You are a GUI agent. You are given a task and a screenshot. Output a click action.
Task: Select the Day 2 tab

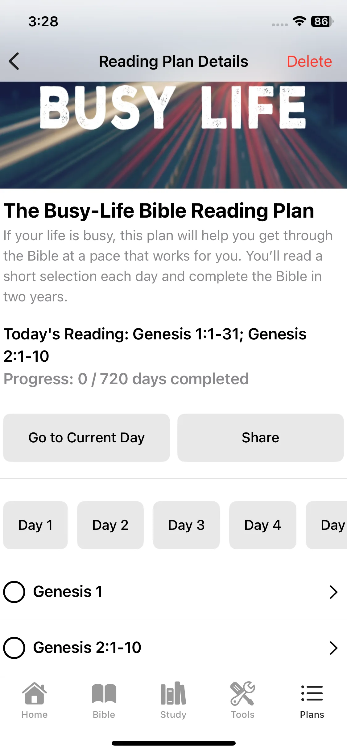click(110, 525)
